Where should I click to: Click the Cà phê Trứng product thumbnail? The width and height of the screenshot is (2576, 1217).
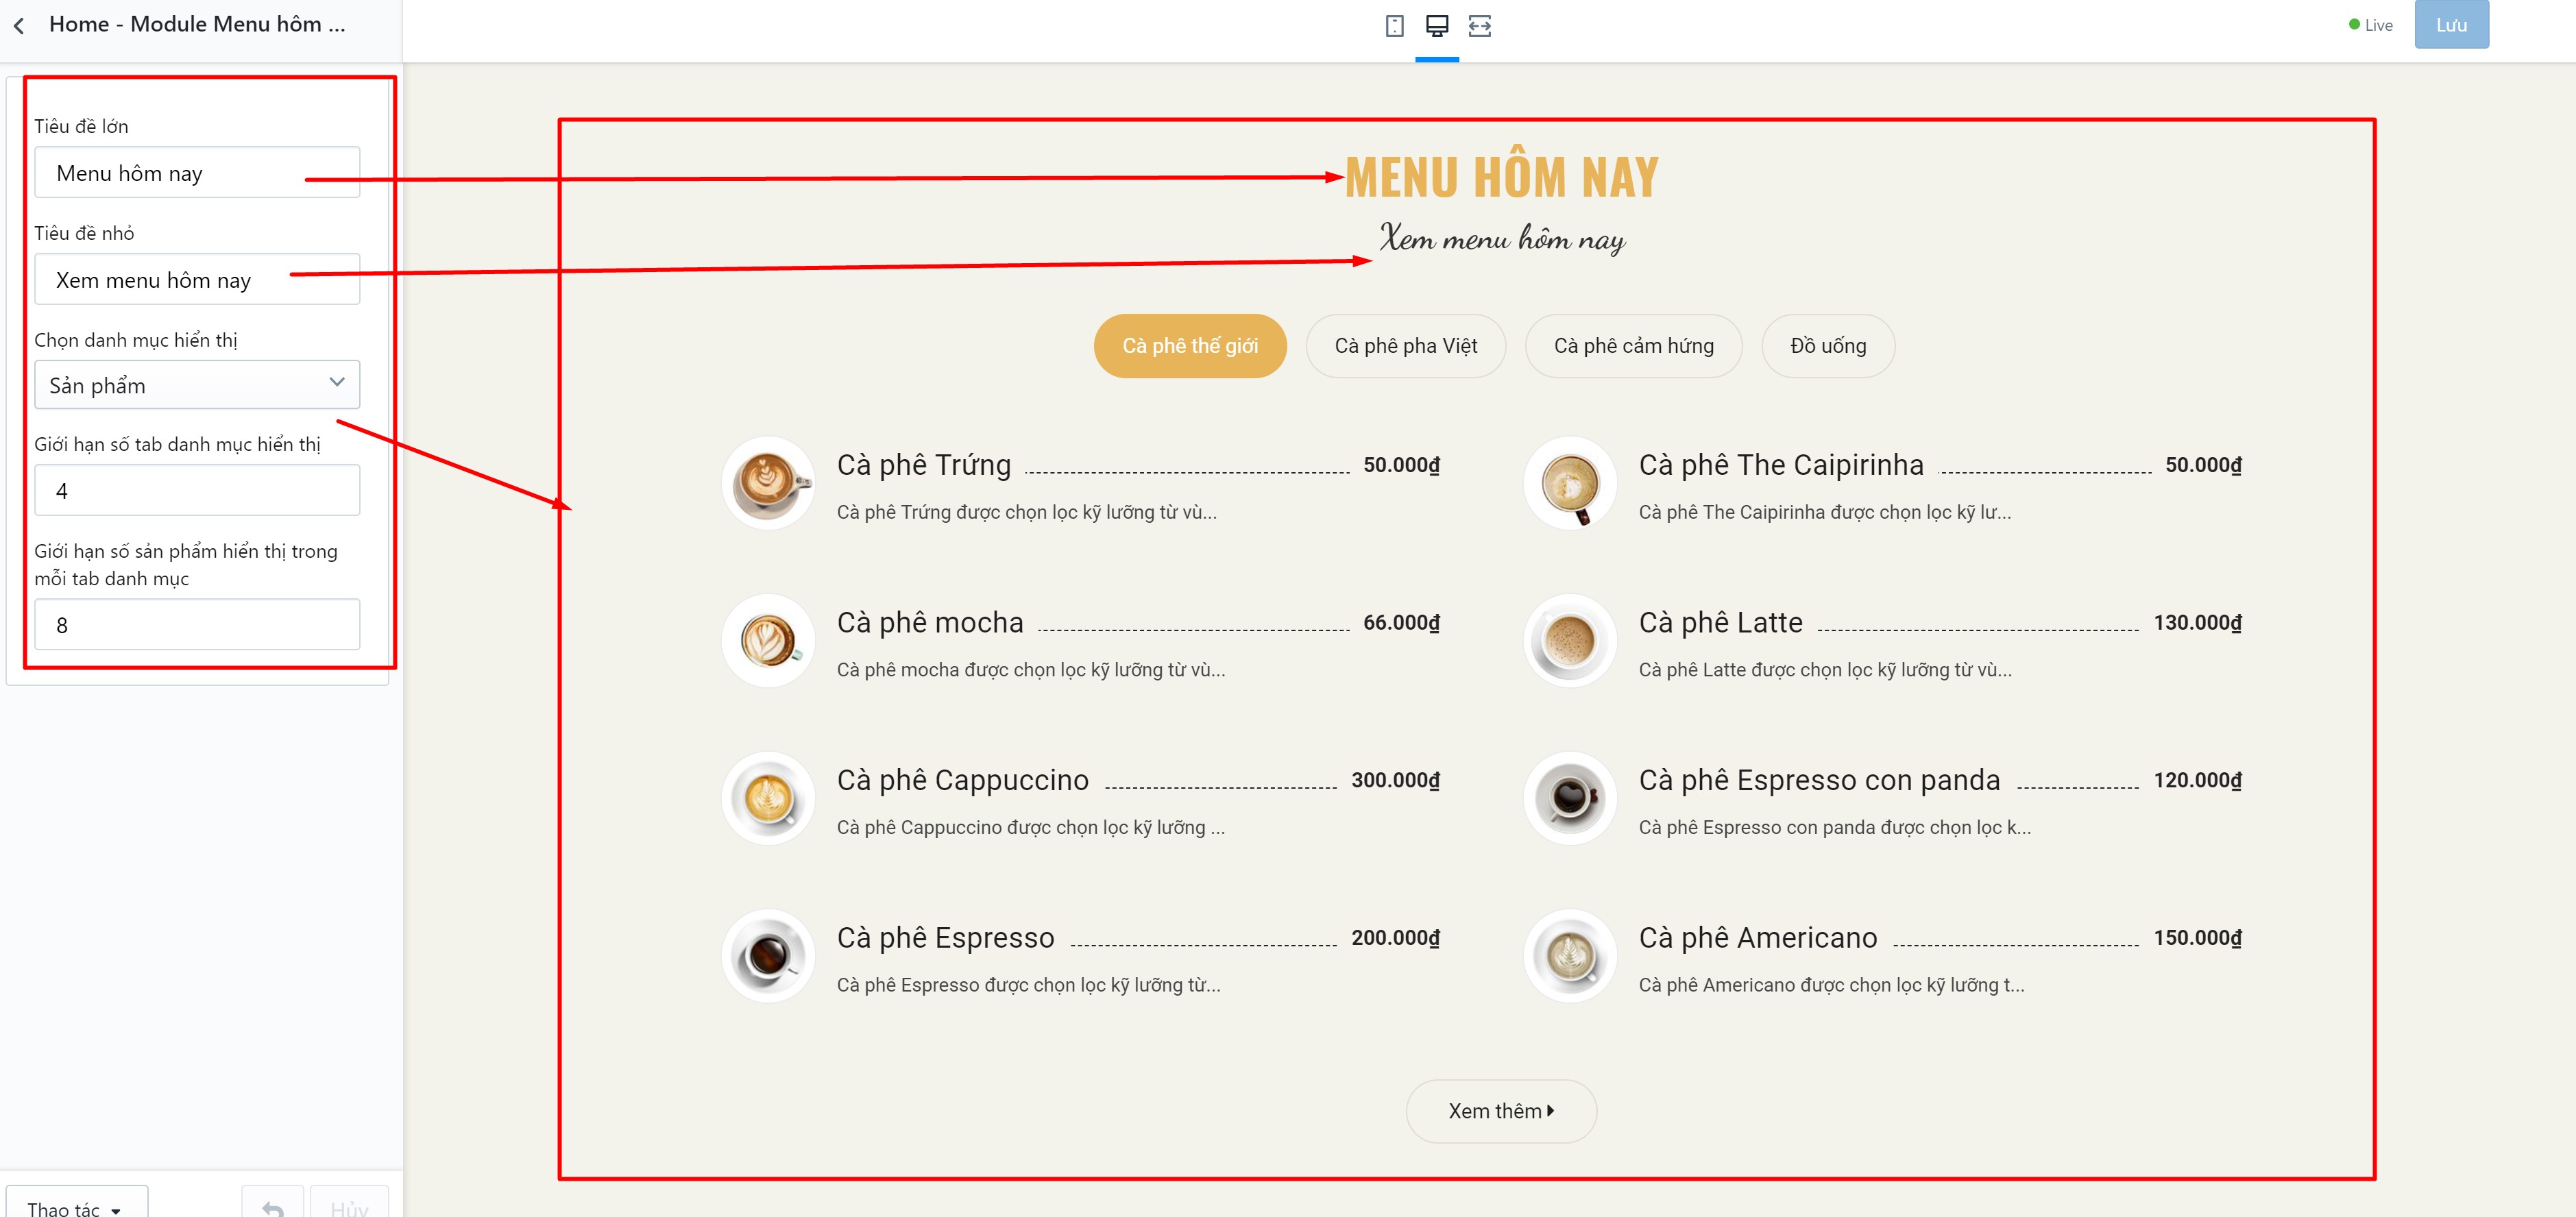(768, 483)
